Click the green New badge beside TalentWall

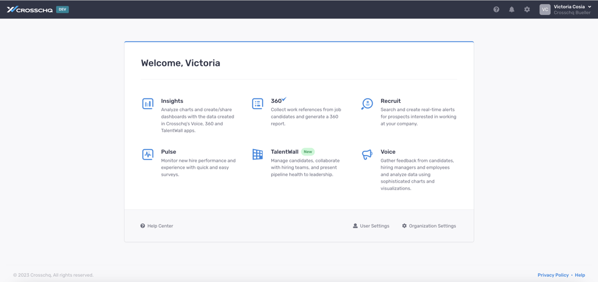click(x=308, y=151)
